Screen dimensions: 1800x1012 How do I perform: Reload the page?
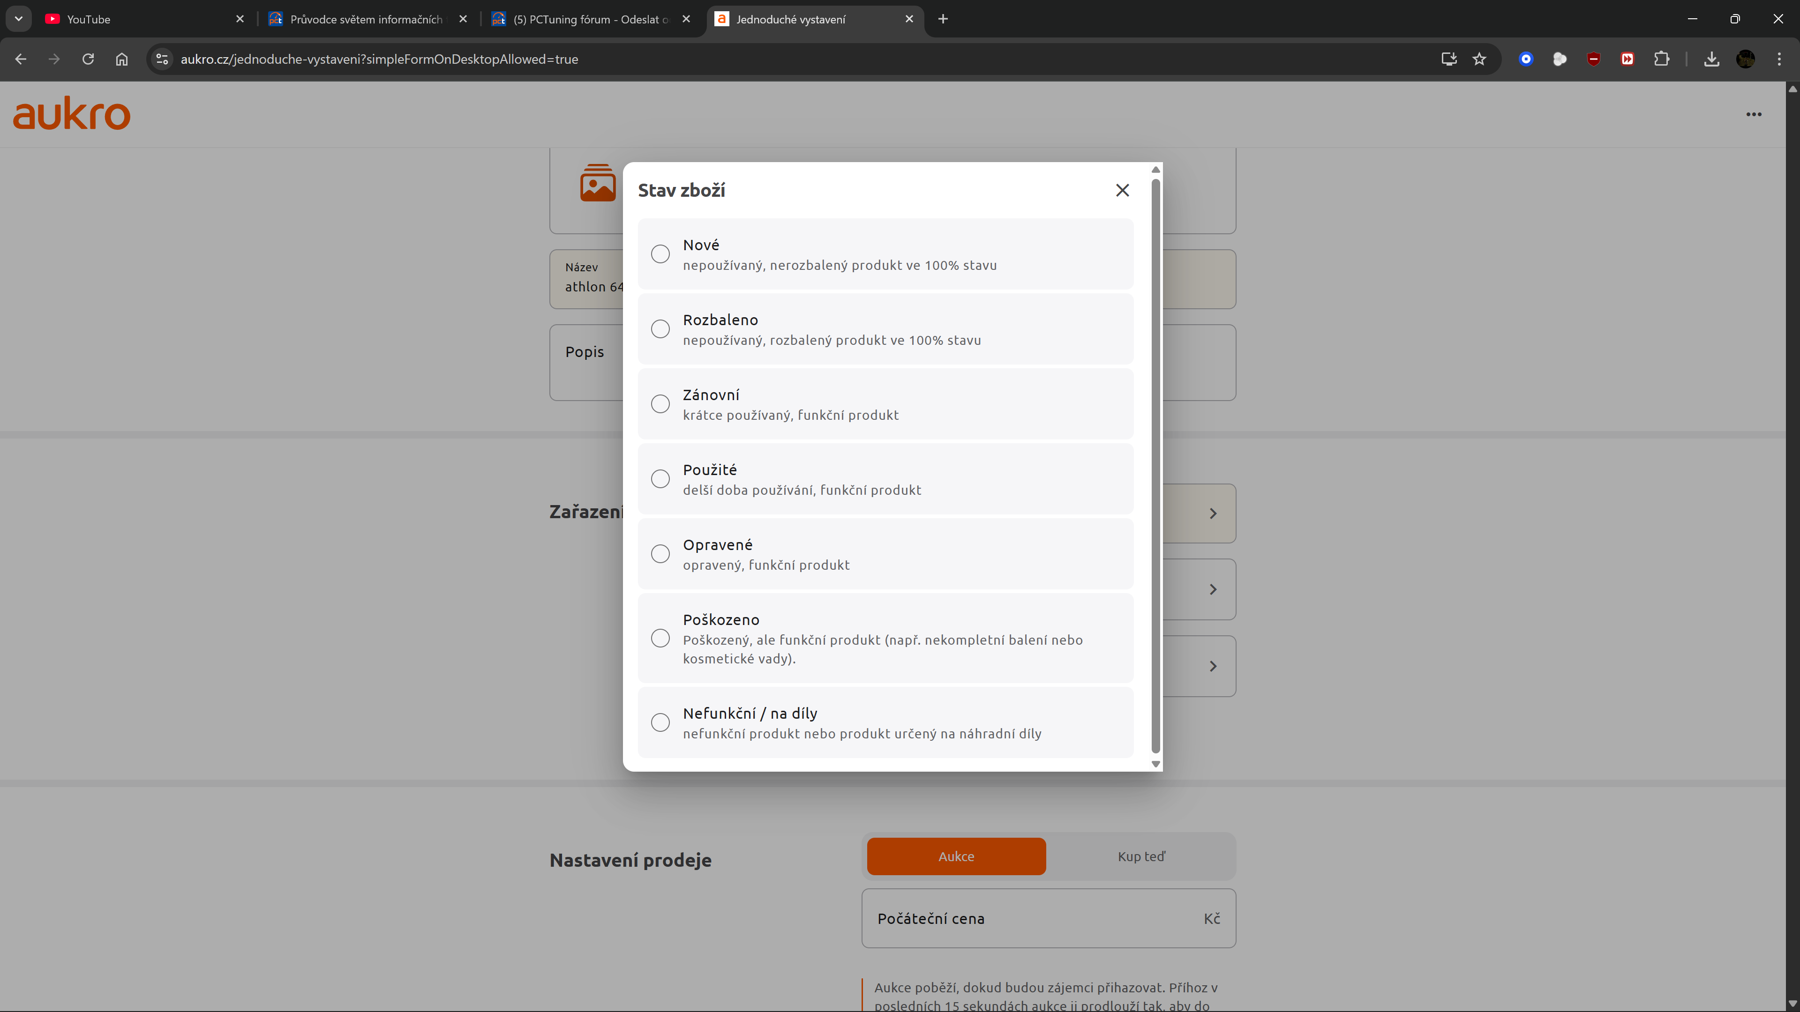88,60
